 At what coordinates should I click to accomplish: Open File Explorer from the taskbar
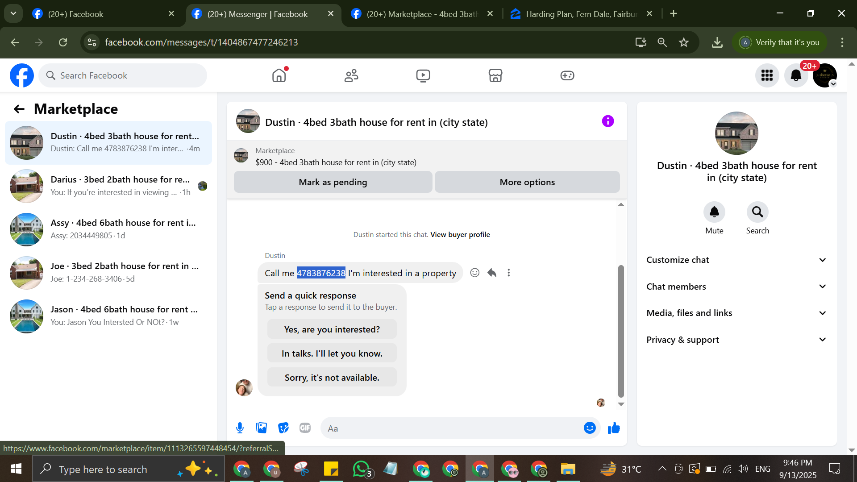click(568, 469)
